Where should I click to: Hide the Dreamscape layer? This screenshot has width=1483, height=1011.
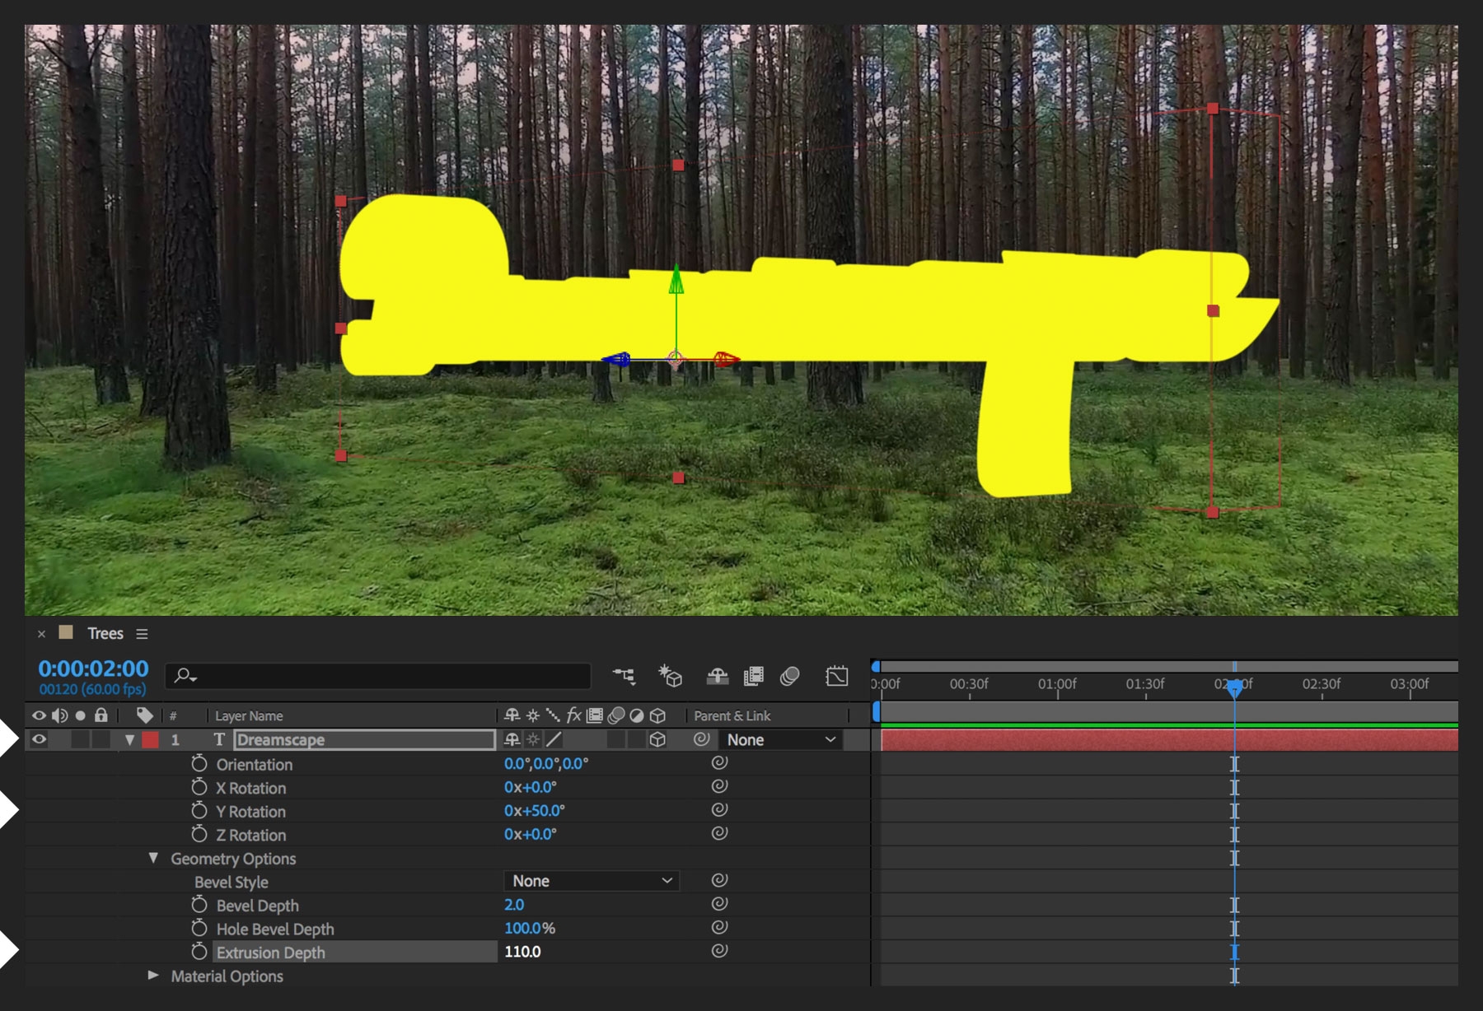point(38,739)
